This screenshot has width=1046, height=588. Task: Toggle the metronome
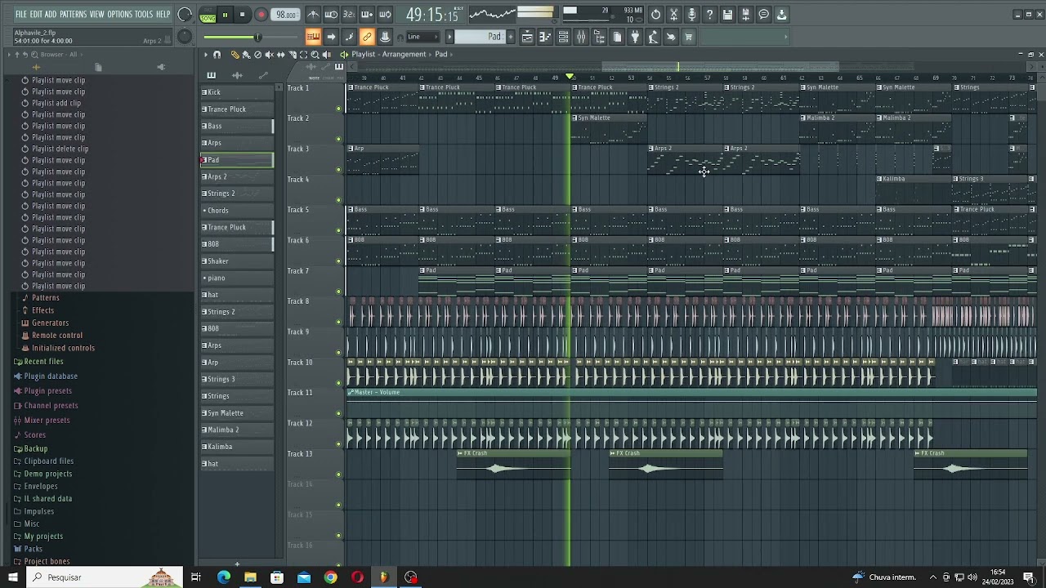click(x=313, y=15)
